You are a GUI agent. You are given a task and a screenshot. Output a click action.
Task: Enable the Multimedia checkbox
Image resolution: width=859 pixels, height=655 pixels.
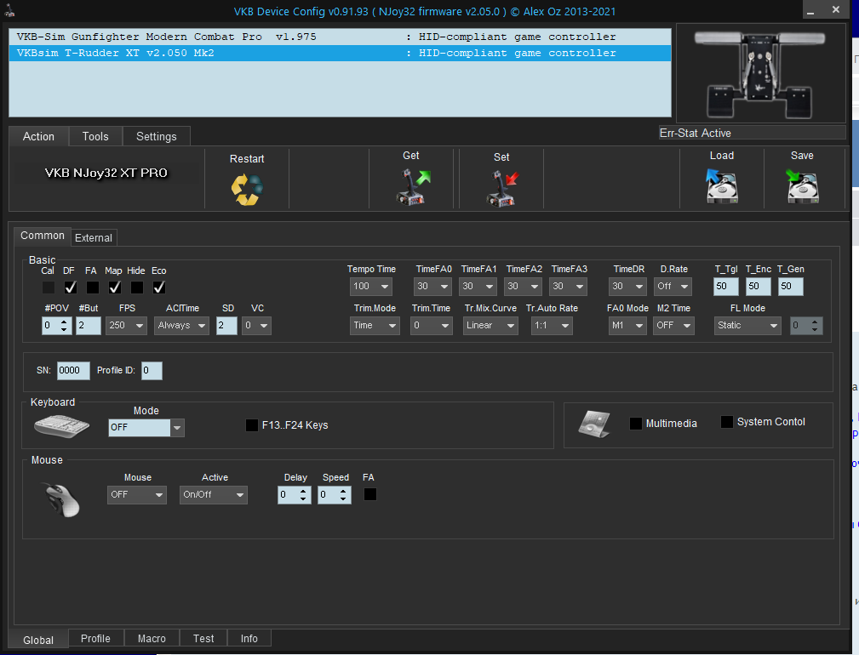636,423
